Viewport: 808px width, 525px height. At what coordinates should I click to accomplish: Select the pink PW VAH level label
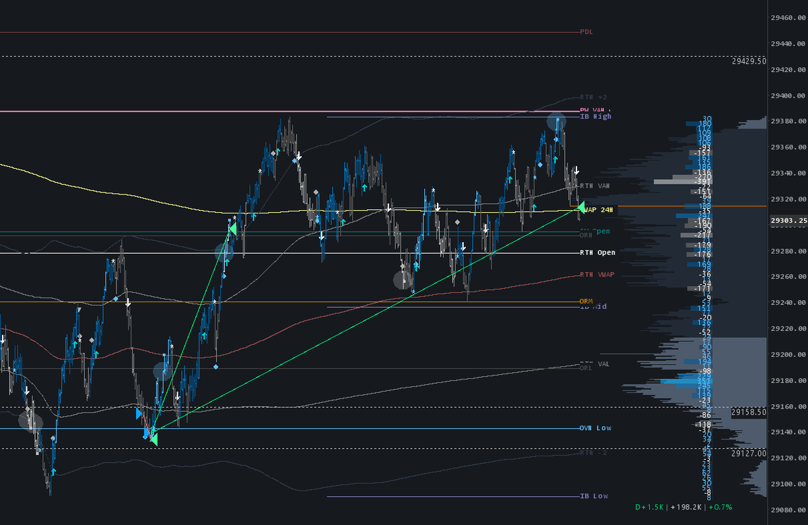[x=595, y=110]
